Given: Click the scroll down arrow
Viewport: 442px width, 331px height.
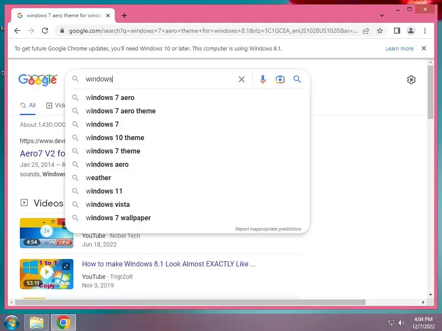Looking at the screenshot, I should (x=430, y=295).
